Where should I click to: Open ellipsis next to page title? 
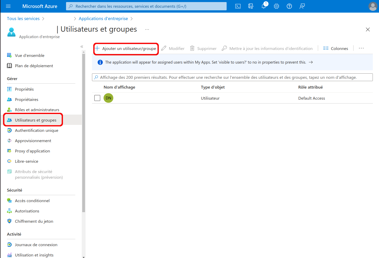tap(147, 29)
